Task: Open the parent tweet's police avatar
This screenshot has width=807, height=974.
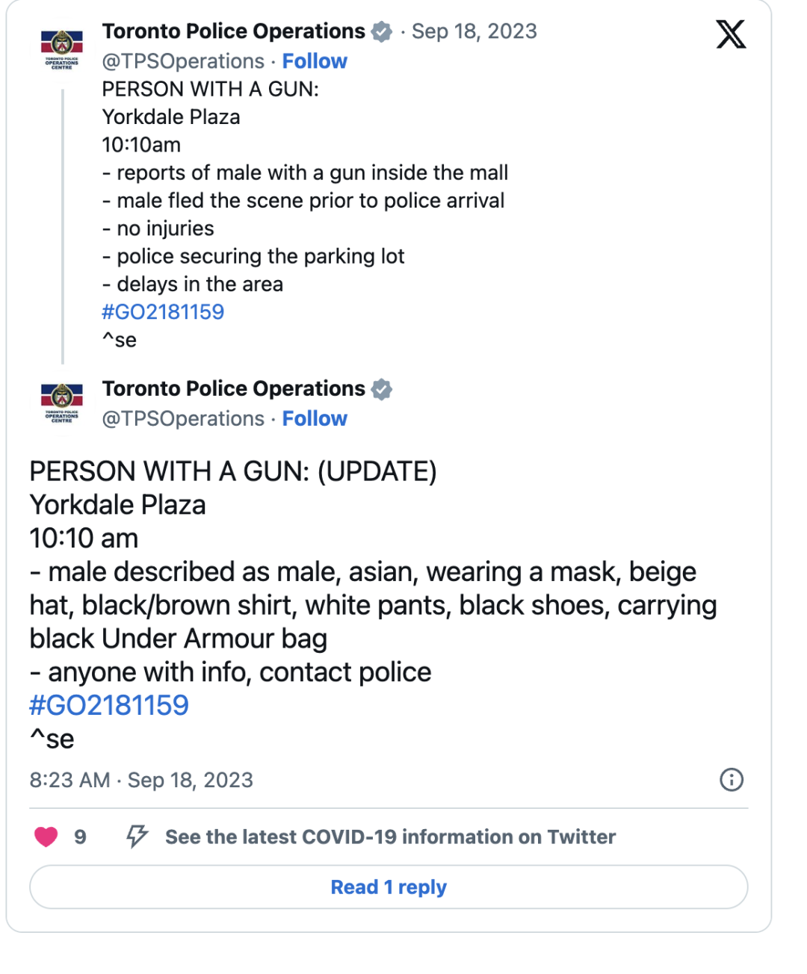Action: point(62,49)
